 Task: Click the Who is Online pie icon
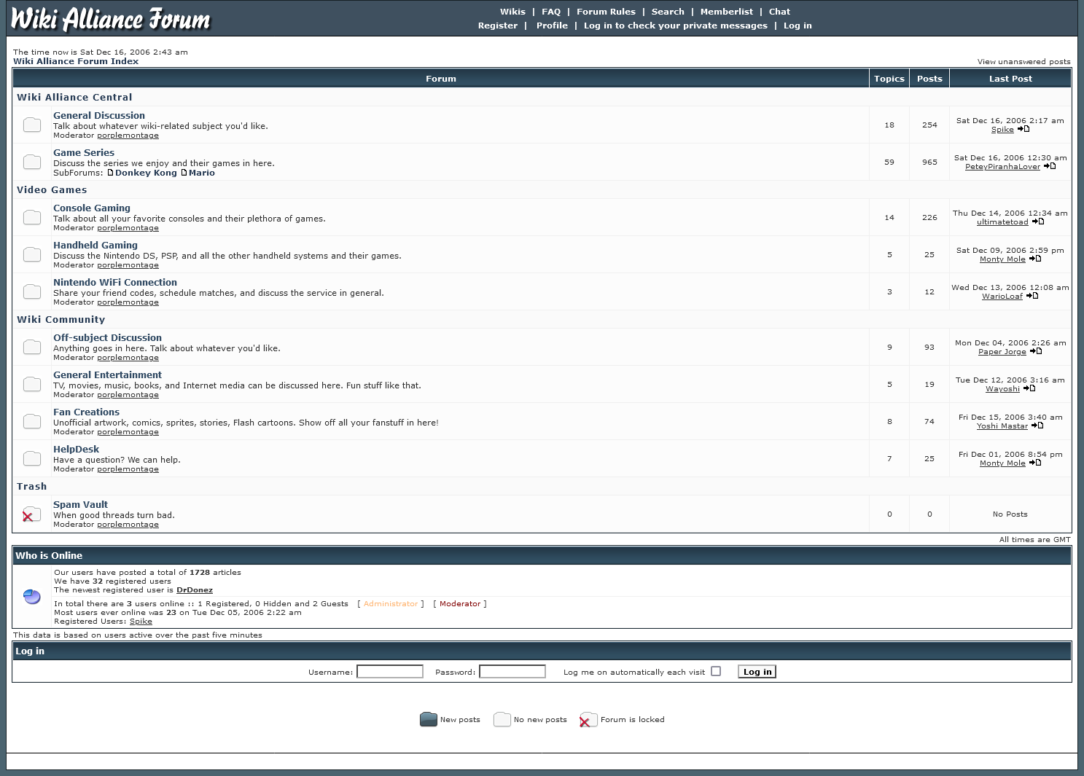[32, 597]
